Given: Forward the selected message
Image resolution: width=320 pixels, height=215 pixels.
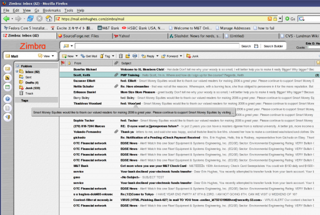Looking at the screenshot, I should pyautogui.click(x=170, y=56).
